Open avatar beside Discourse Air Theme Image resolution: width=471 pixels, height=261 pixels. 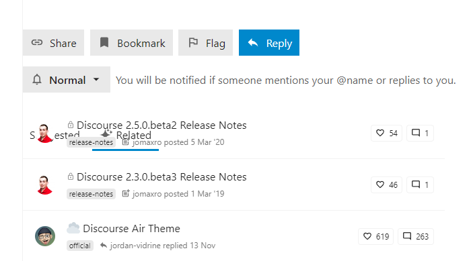coord(45,236)
